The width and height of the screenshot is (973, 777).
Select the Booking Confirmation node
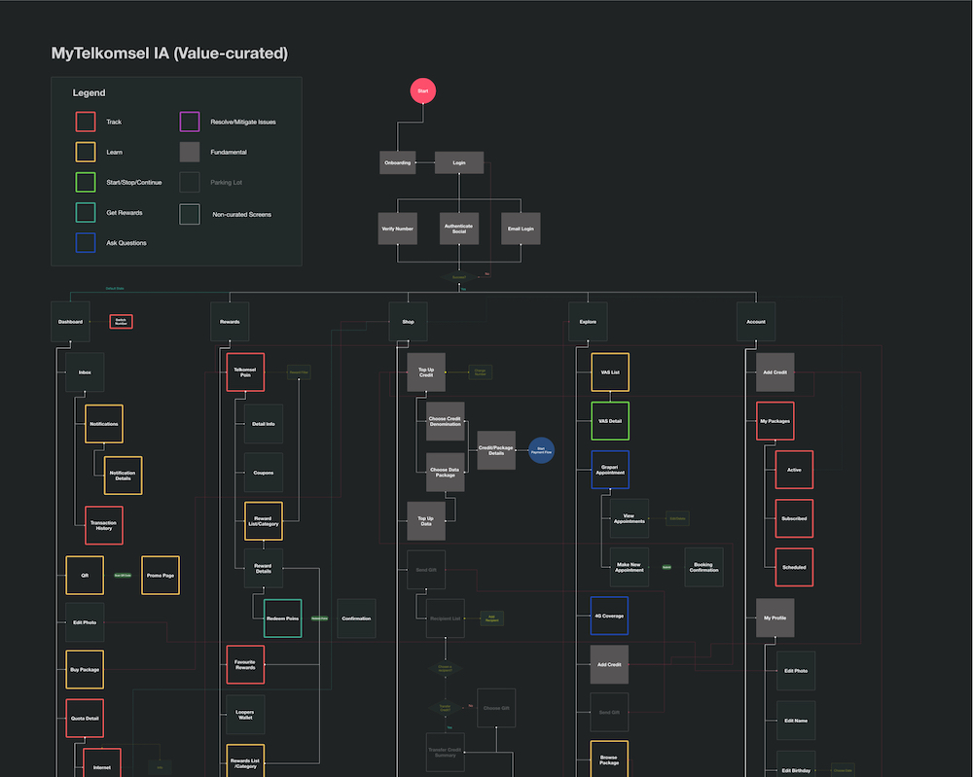[x=703, y=567]
